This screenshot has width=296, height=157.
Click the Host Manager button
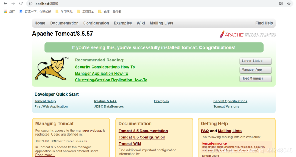tap(256, 78)
